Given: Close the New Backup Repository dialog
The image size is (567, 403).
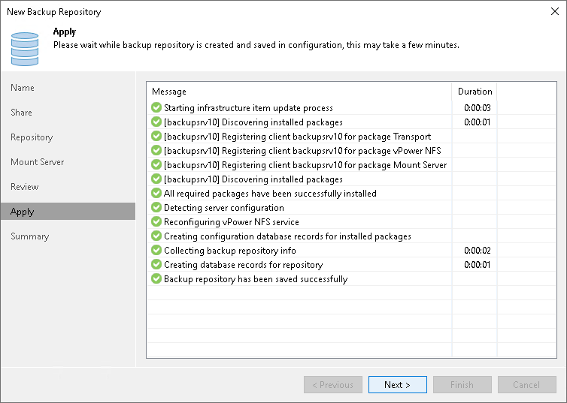Looking at the screenshot, I should [x=555, y=11].
